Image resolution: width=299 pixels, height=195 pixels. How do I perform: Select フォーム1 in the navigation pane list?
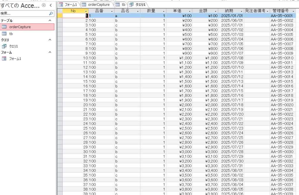tap(15, 59)
